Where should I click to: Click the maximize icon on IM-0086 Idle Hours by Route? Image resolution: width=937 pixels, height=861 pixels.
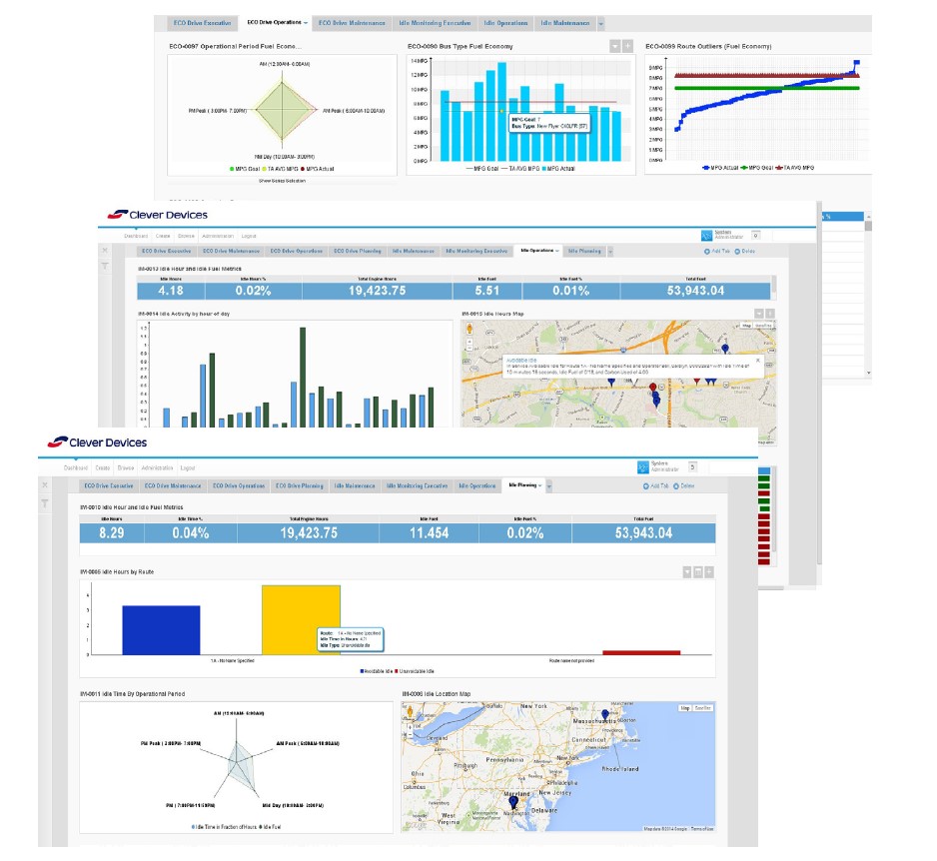pyautogui.click(x=699, y=573)
